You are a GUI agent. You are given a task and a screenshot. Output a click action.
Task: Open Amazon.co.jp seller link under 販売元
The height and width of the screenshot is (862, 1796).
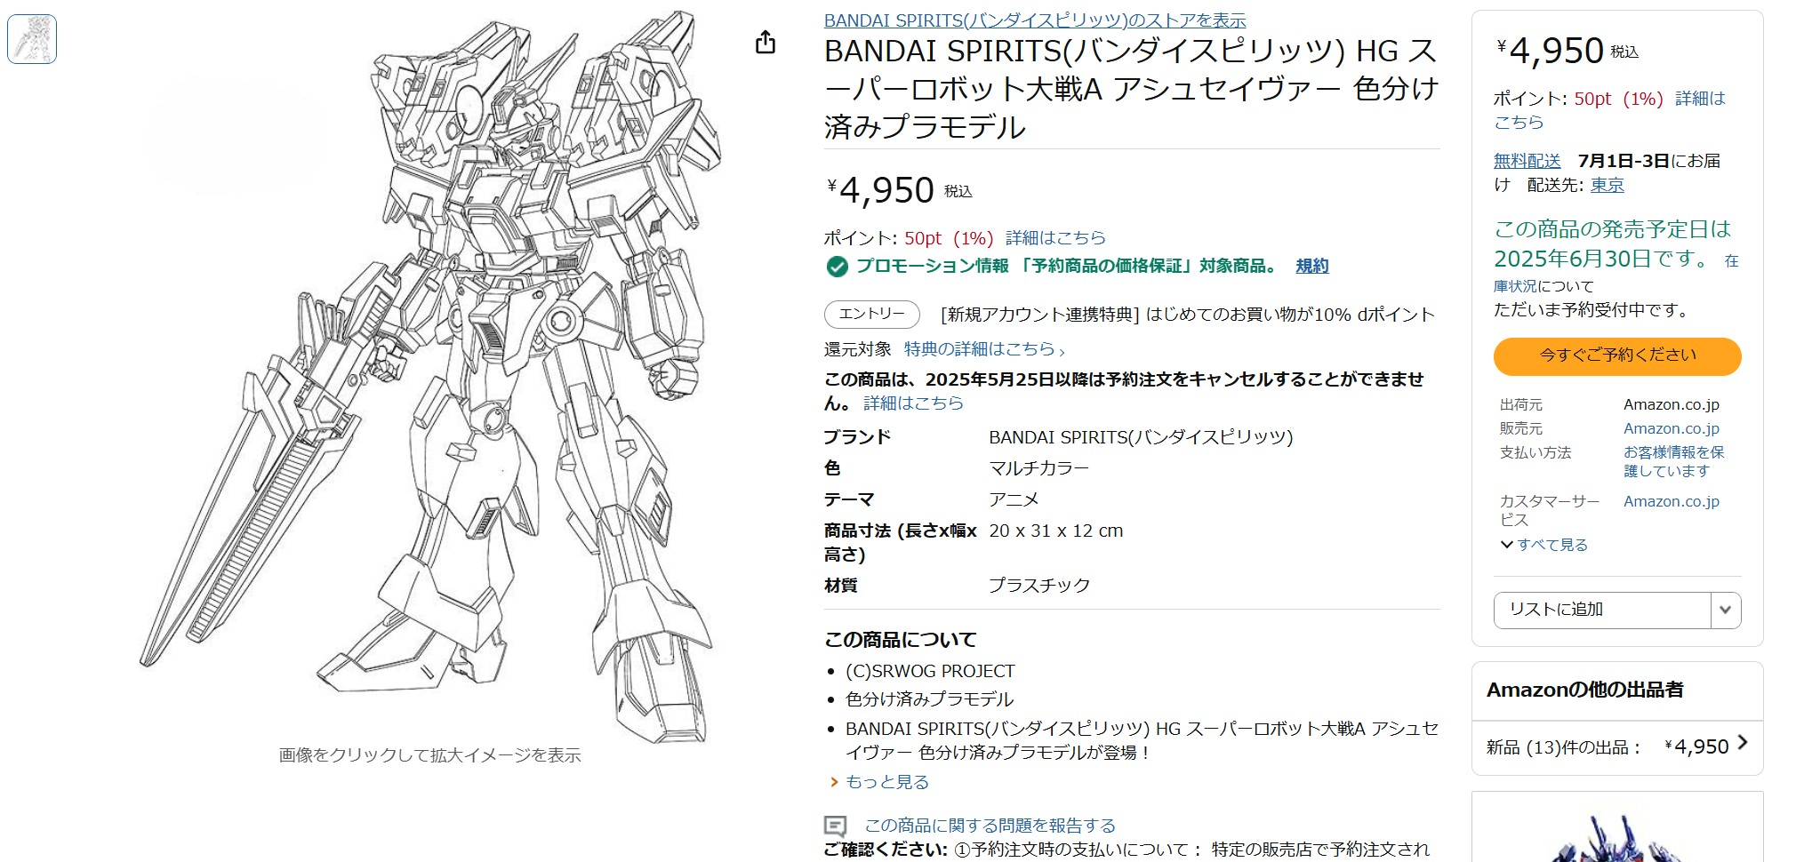pos(1671,427)
